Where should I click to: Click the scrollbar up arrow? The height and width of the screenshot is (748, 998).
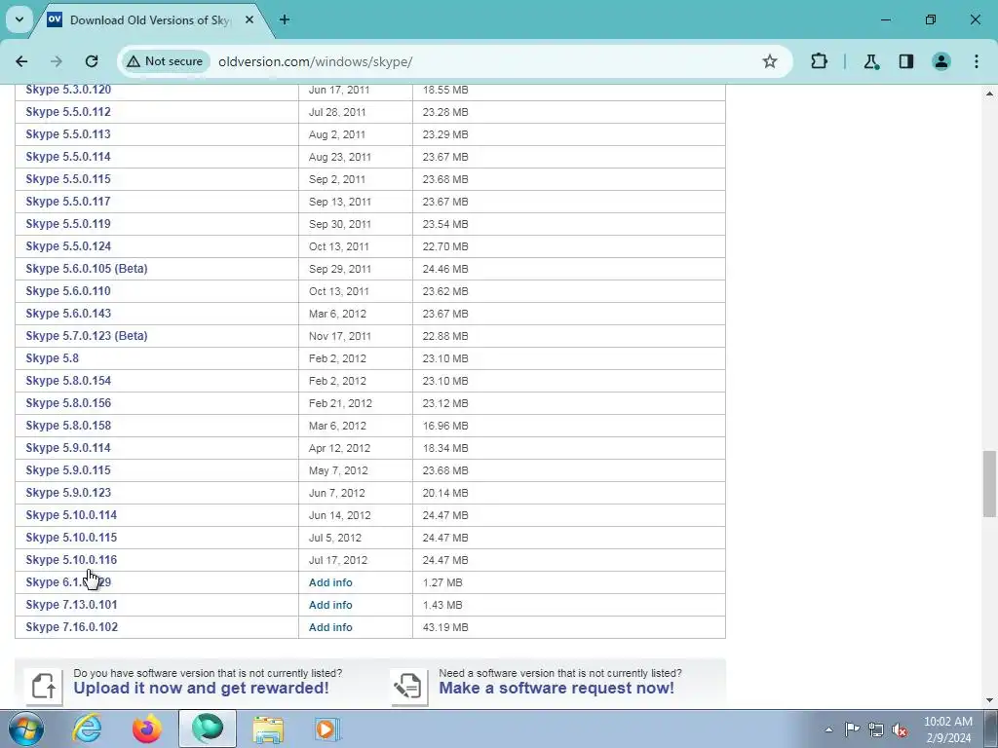(989, 93)
